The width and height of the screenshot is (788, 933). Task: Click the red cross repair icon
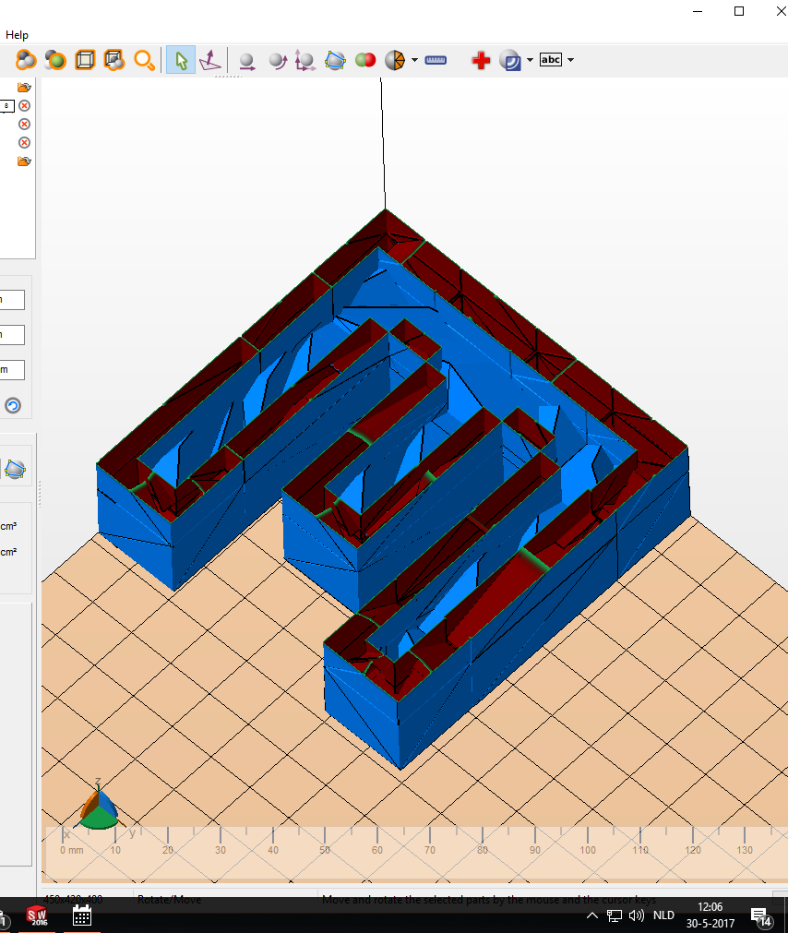(480, 61)
